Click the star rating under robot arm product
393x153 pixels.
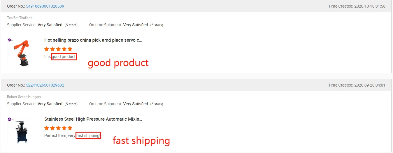[x=58, y=49]
